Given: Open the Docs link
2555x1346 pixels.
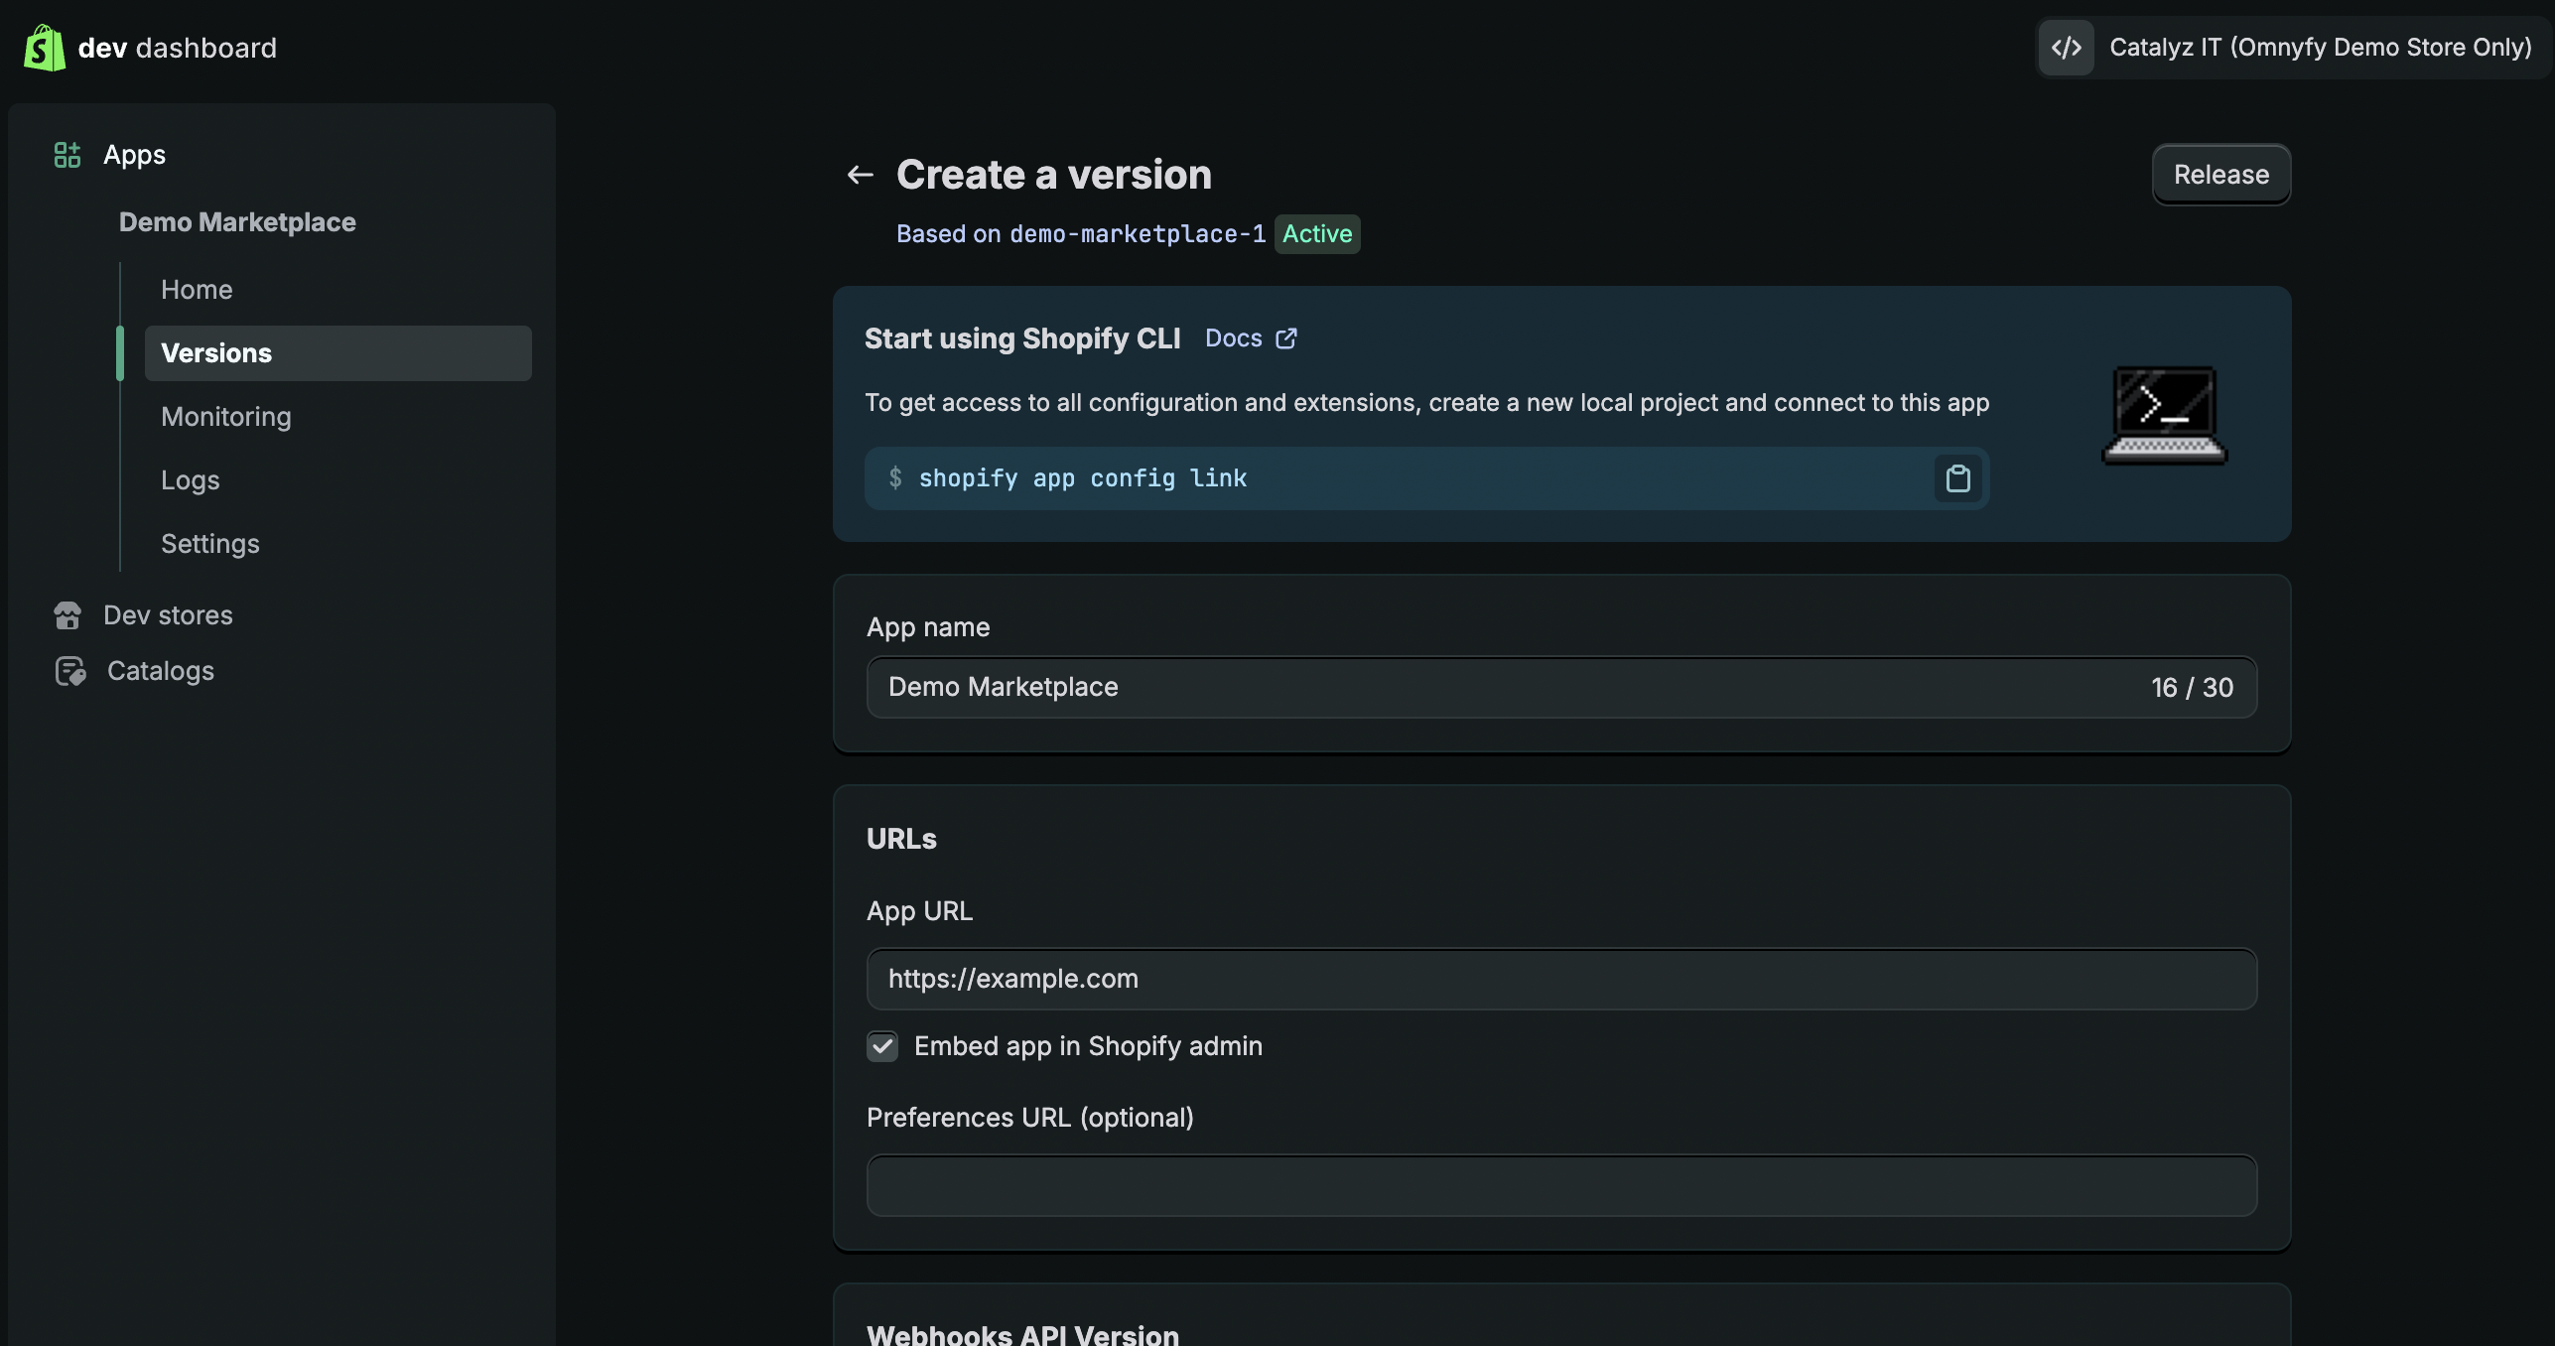Looking at the screenshot, I should [x=1234, y=338].
